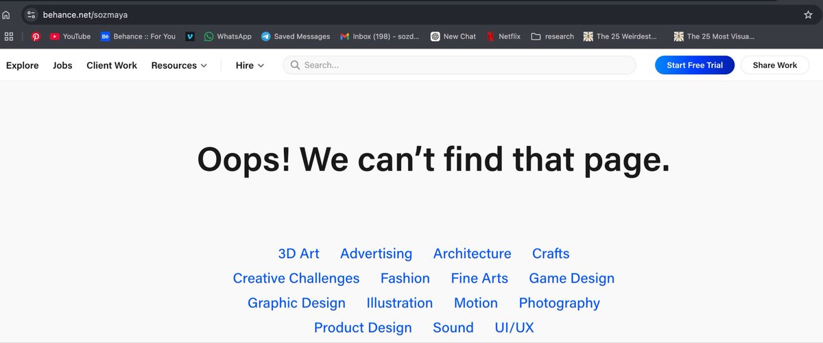Open the WhatsApp bookmark
The width and height of the screenshot is (823, 343).
pos(228,36)
